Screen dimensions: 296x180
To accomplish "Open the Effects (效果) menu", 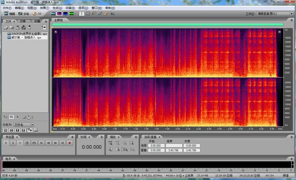I will tap(44, 8).
